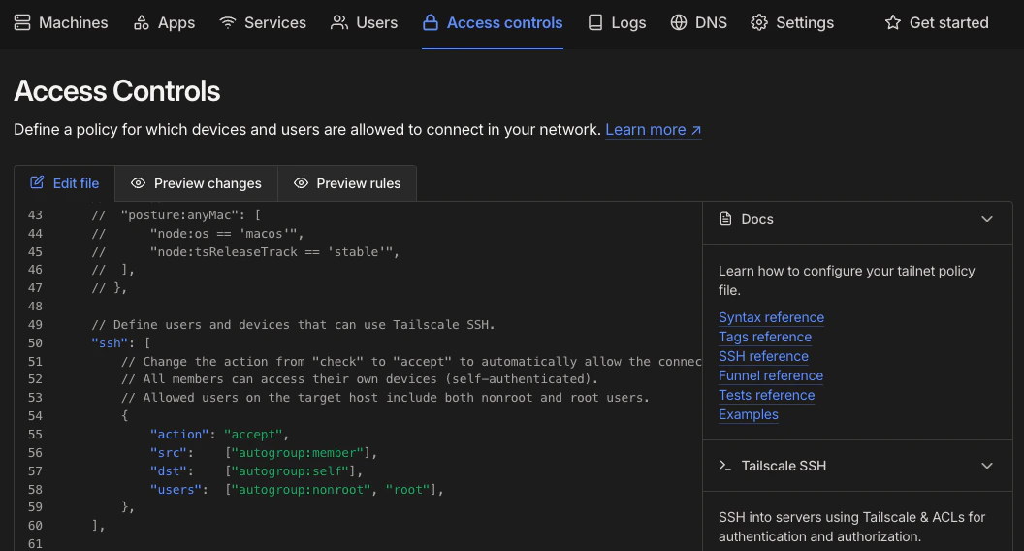Image resolution: width=1024 pixels, height=551 pixels.
Task: Open the Funnel reference link
Action: click(x=771, y=375)
